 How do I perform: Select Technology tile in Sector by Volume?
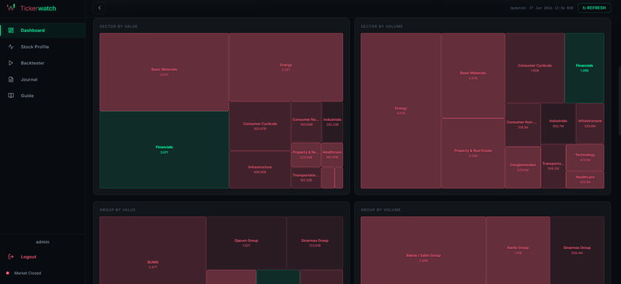(x=585, y=158)
